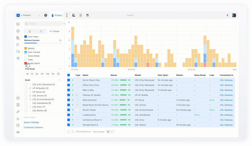Select the Conference Room A device name
This screenshot has height=146, width=252.
pyautogui.click(x=92, y=120)
